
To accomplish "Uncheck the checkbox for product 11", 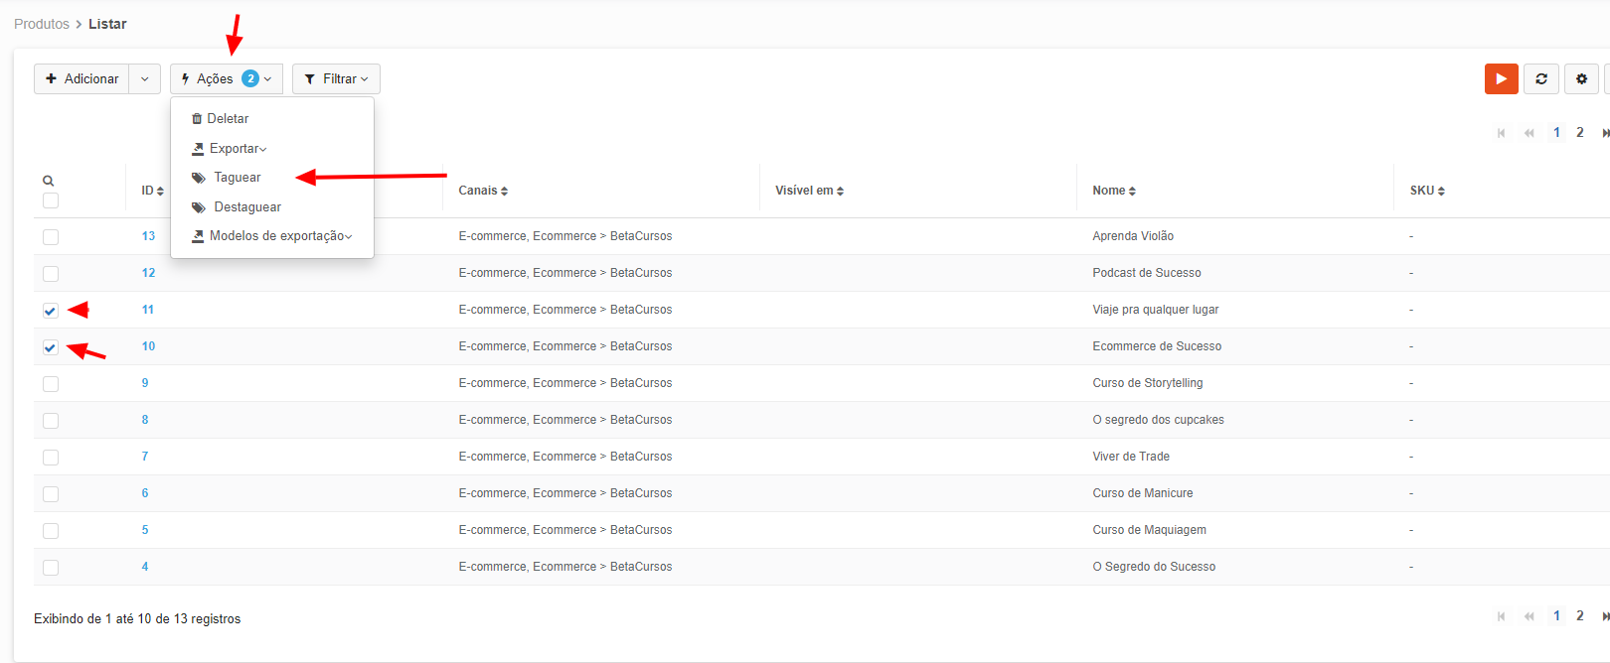I will 51,311.
